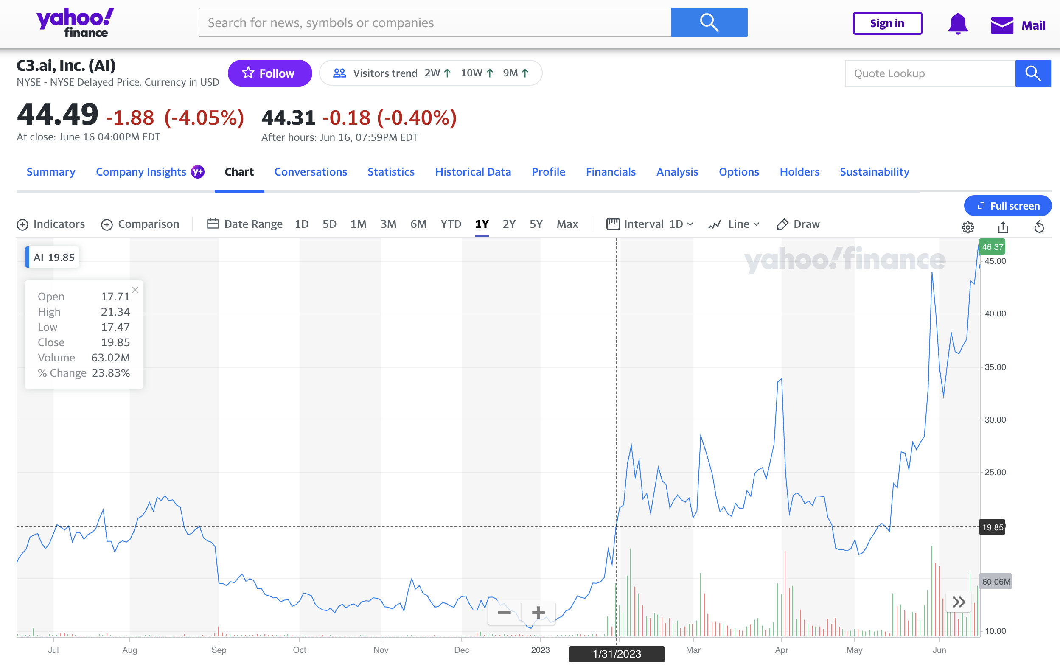Click the '10W' visitors trend value
The width and height of the screenshot is (1060, 672).
click(x=477, y=73)
